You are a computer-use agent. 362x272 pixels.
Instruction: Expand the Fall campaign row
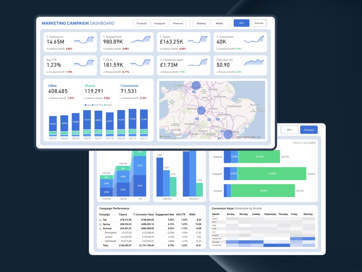[100, 220]
